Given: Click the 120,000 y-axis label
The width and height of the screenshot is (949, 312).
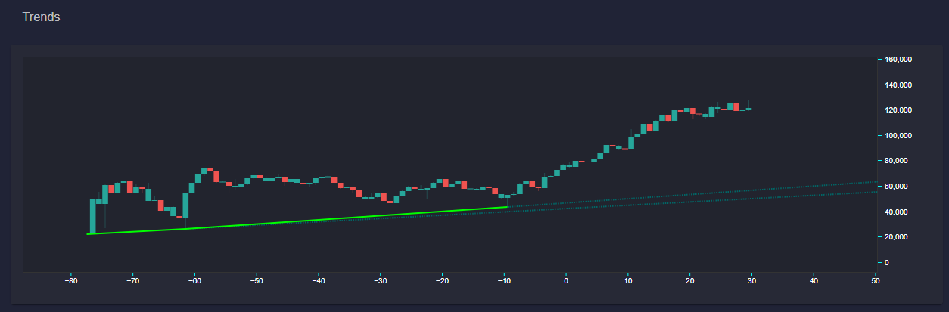Looking at the screenshot, I should pos(898,110).
